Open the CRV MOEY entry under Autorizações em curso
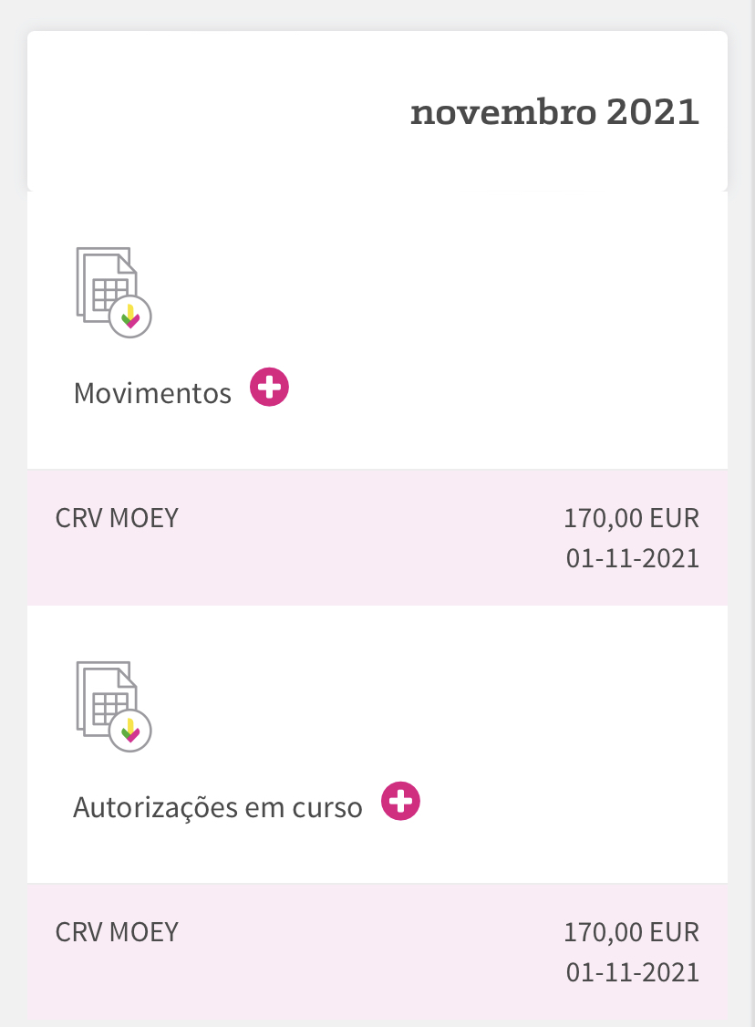The height and width of the screenshot is (1027, 755). click(x=117, y=931)
